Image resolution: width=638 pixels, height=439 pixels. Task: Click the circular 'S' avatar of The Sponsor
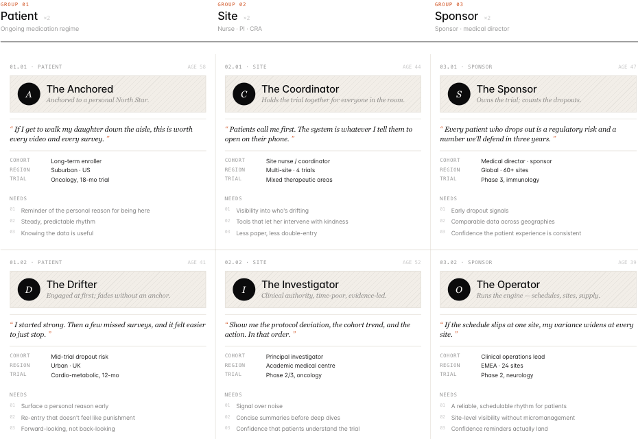[459, 94]
